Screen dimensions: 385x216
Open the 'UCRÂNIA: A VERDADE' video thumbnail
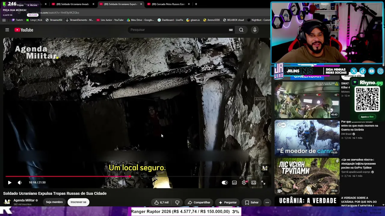(307, 201)
